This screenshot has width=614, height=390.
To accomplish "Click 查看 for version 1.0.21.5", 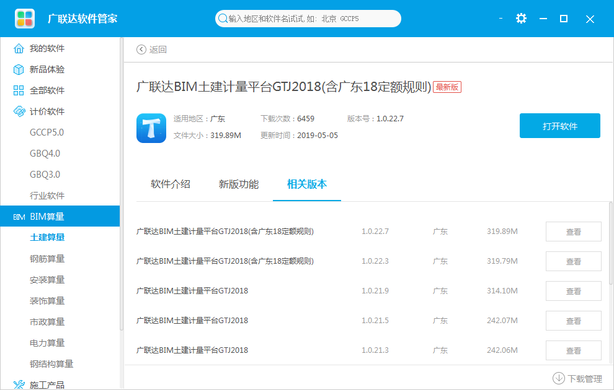I will coord(573,321).
